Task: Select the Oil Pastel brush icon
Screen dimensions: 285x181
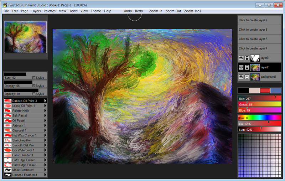Action: [x=8, y=120]
